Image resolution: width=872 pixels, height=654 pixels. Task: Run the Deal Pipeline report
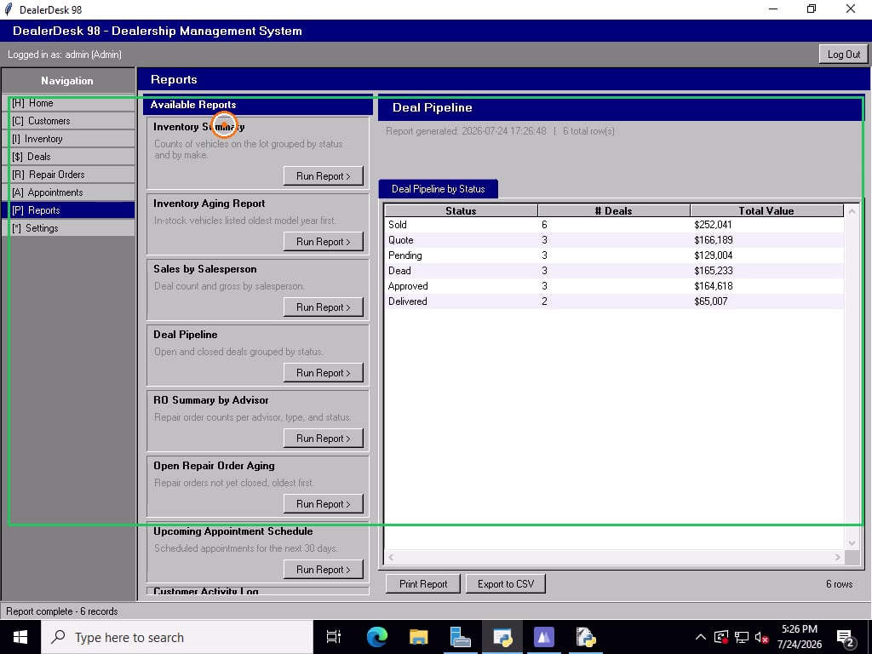(x=323, y=373)
